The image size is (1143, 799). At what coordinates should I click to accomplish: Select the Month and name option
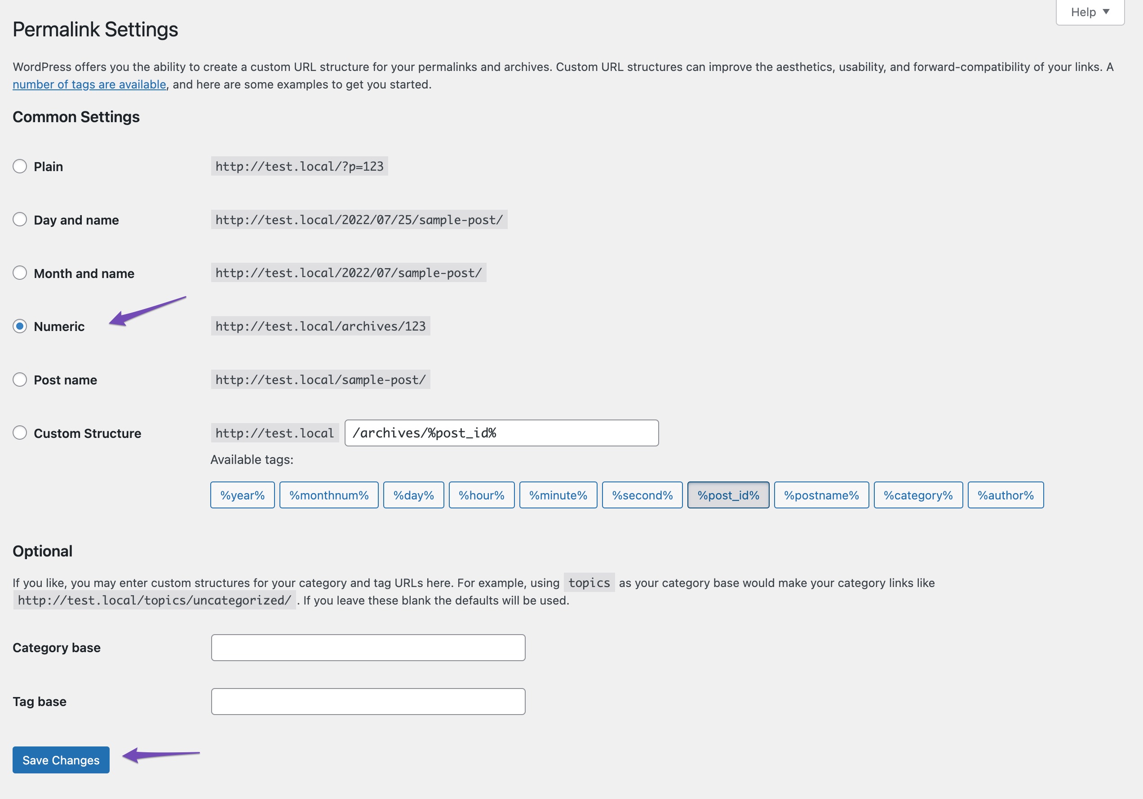pos(20,273)
